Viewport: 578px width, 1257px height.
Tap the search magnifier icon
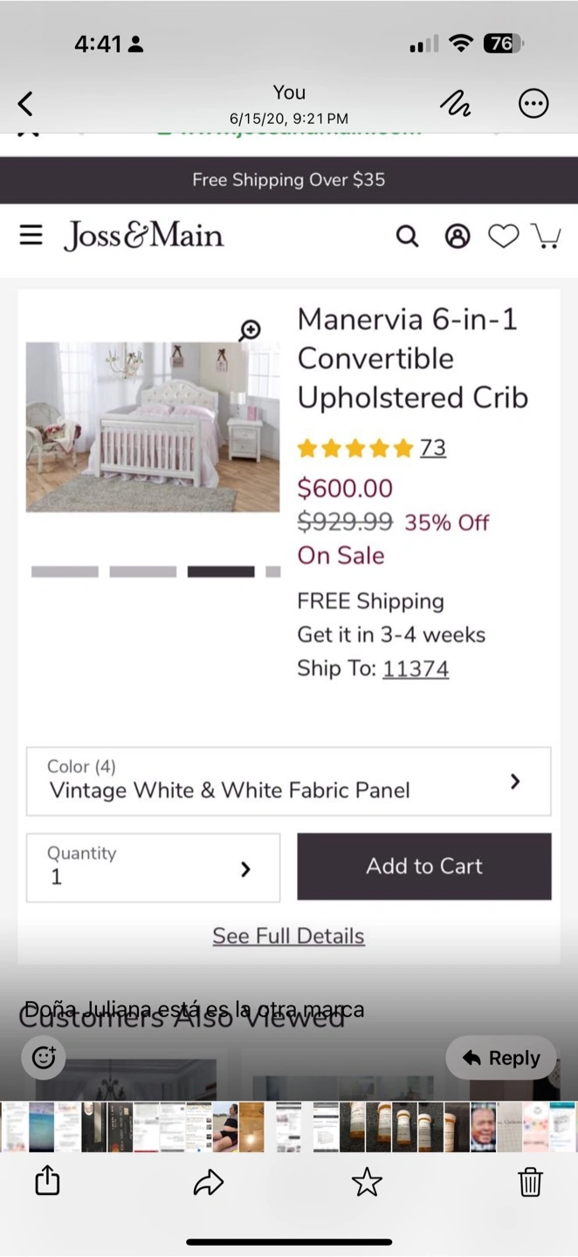[407, 236]
